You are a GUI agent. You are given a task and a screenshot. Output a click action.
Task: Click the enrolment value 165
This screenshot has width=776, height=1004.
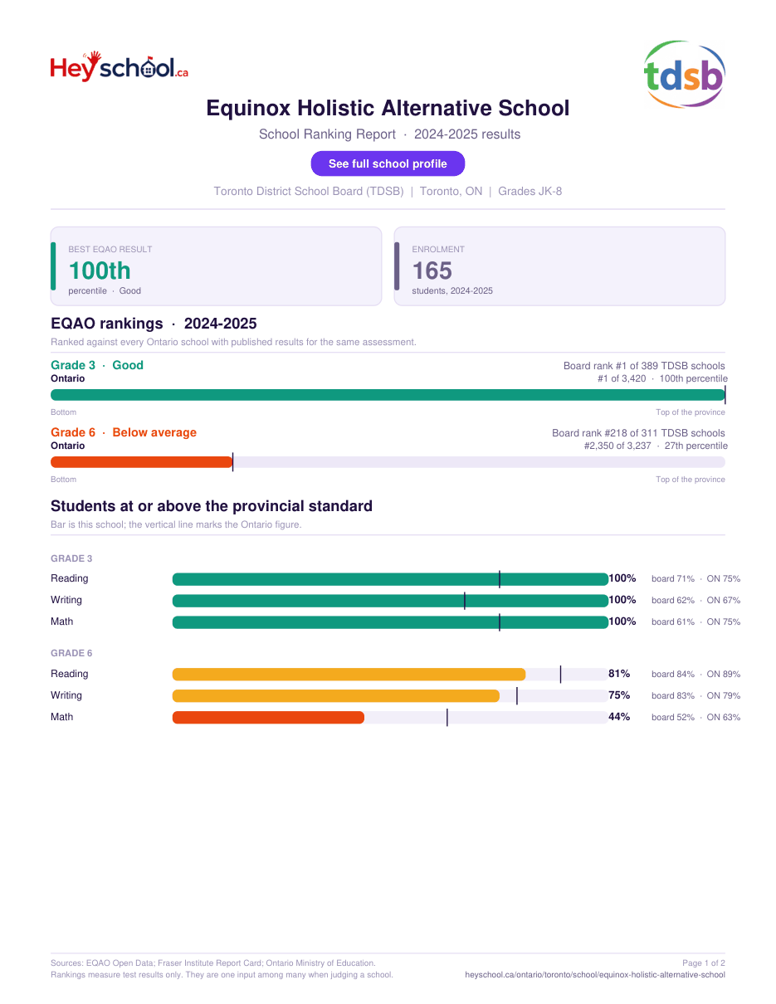(x=432, y=270)
